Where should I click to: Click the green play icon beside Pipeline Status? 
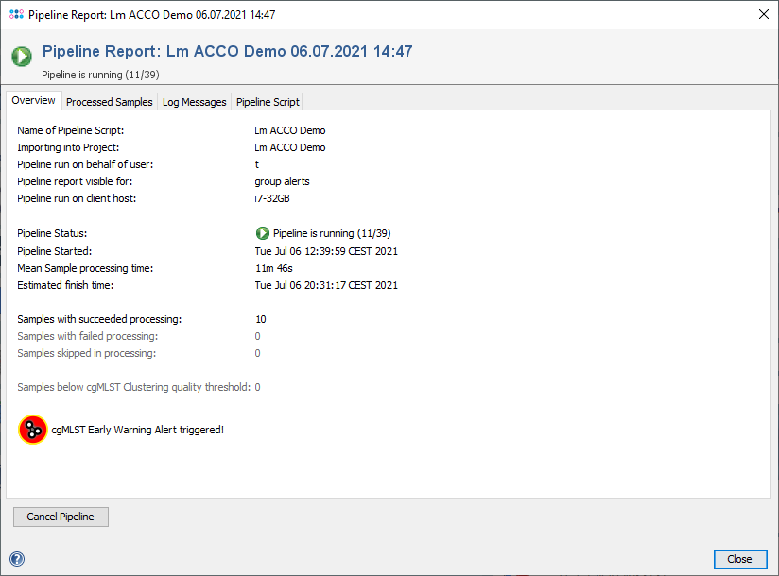[262, 233]
